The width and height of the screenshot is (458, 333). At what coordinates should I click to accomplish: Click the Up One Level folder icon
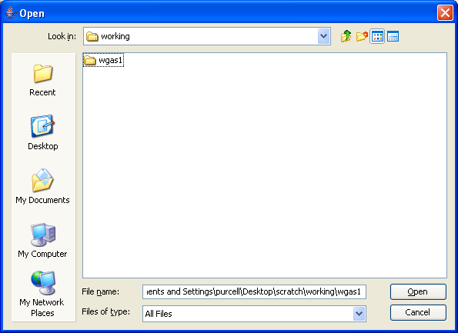point(346,36)
